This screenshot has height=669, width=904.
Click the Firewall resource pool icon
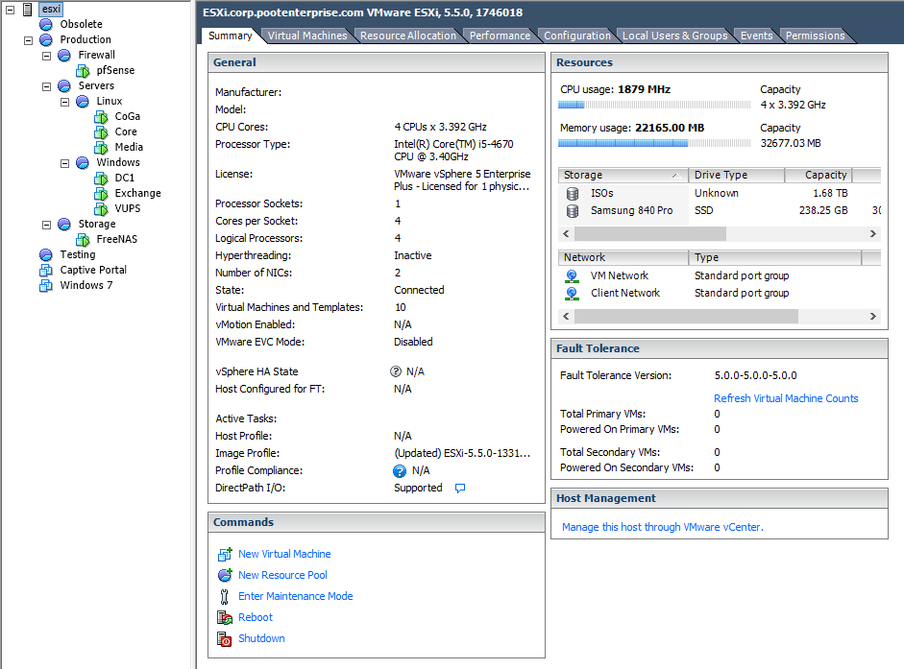(x=64, y=56)
